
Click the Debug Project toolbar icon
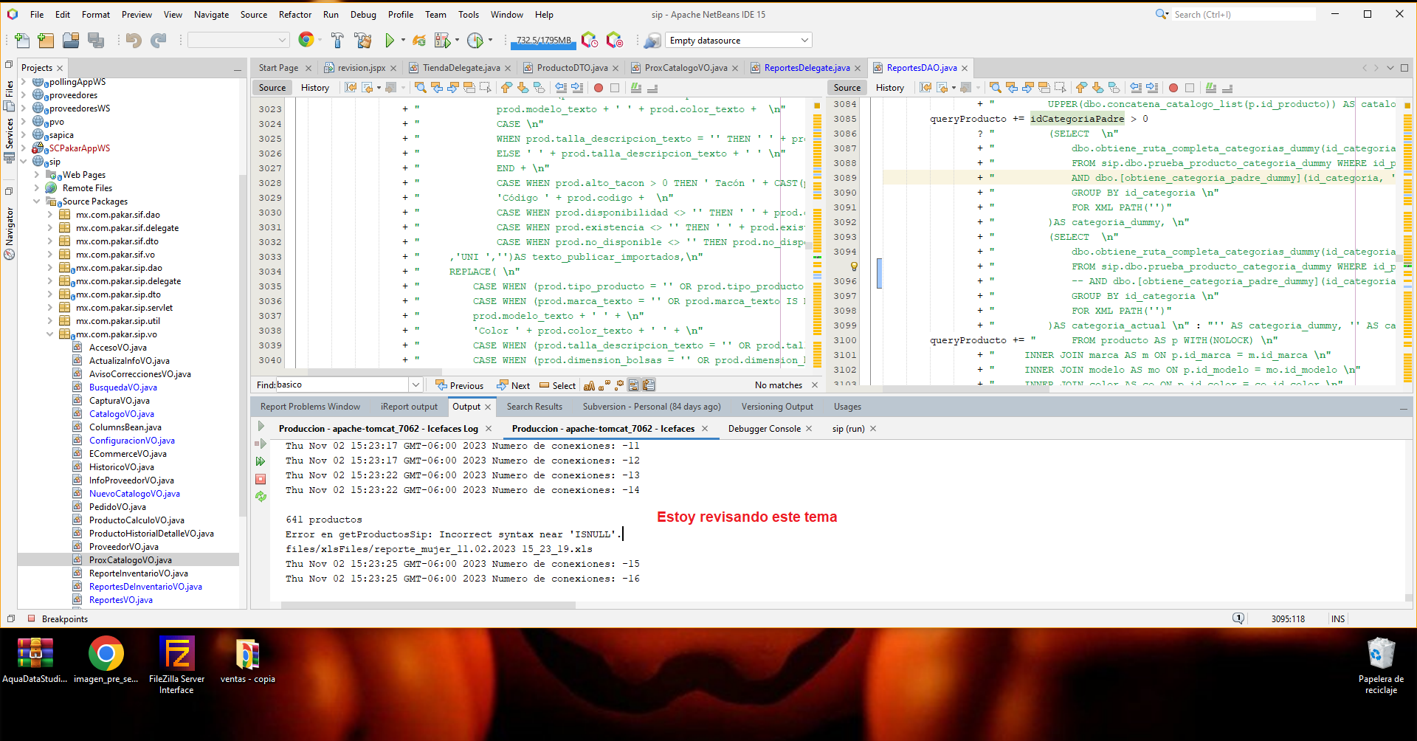tap(442, 41)
